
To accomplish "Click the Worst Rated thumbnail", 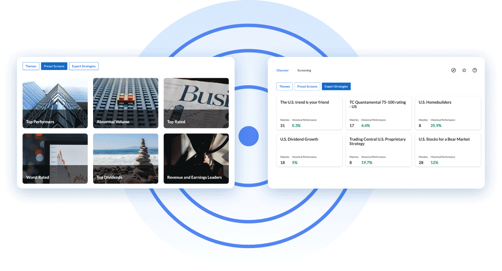I will 55,158.
